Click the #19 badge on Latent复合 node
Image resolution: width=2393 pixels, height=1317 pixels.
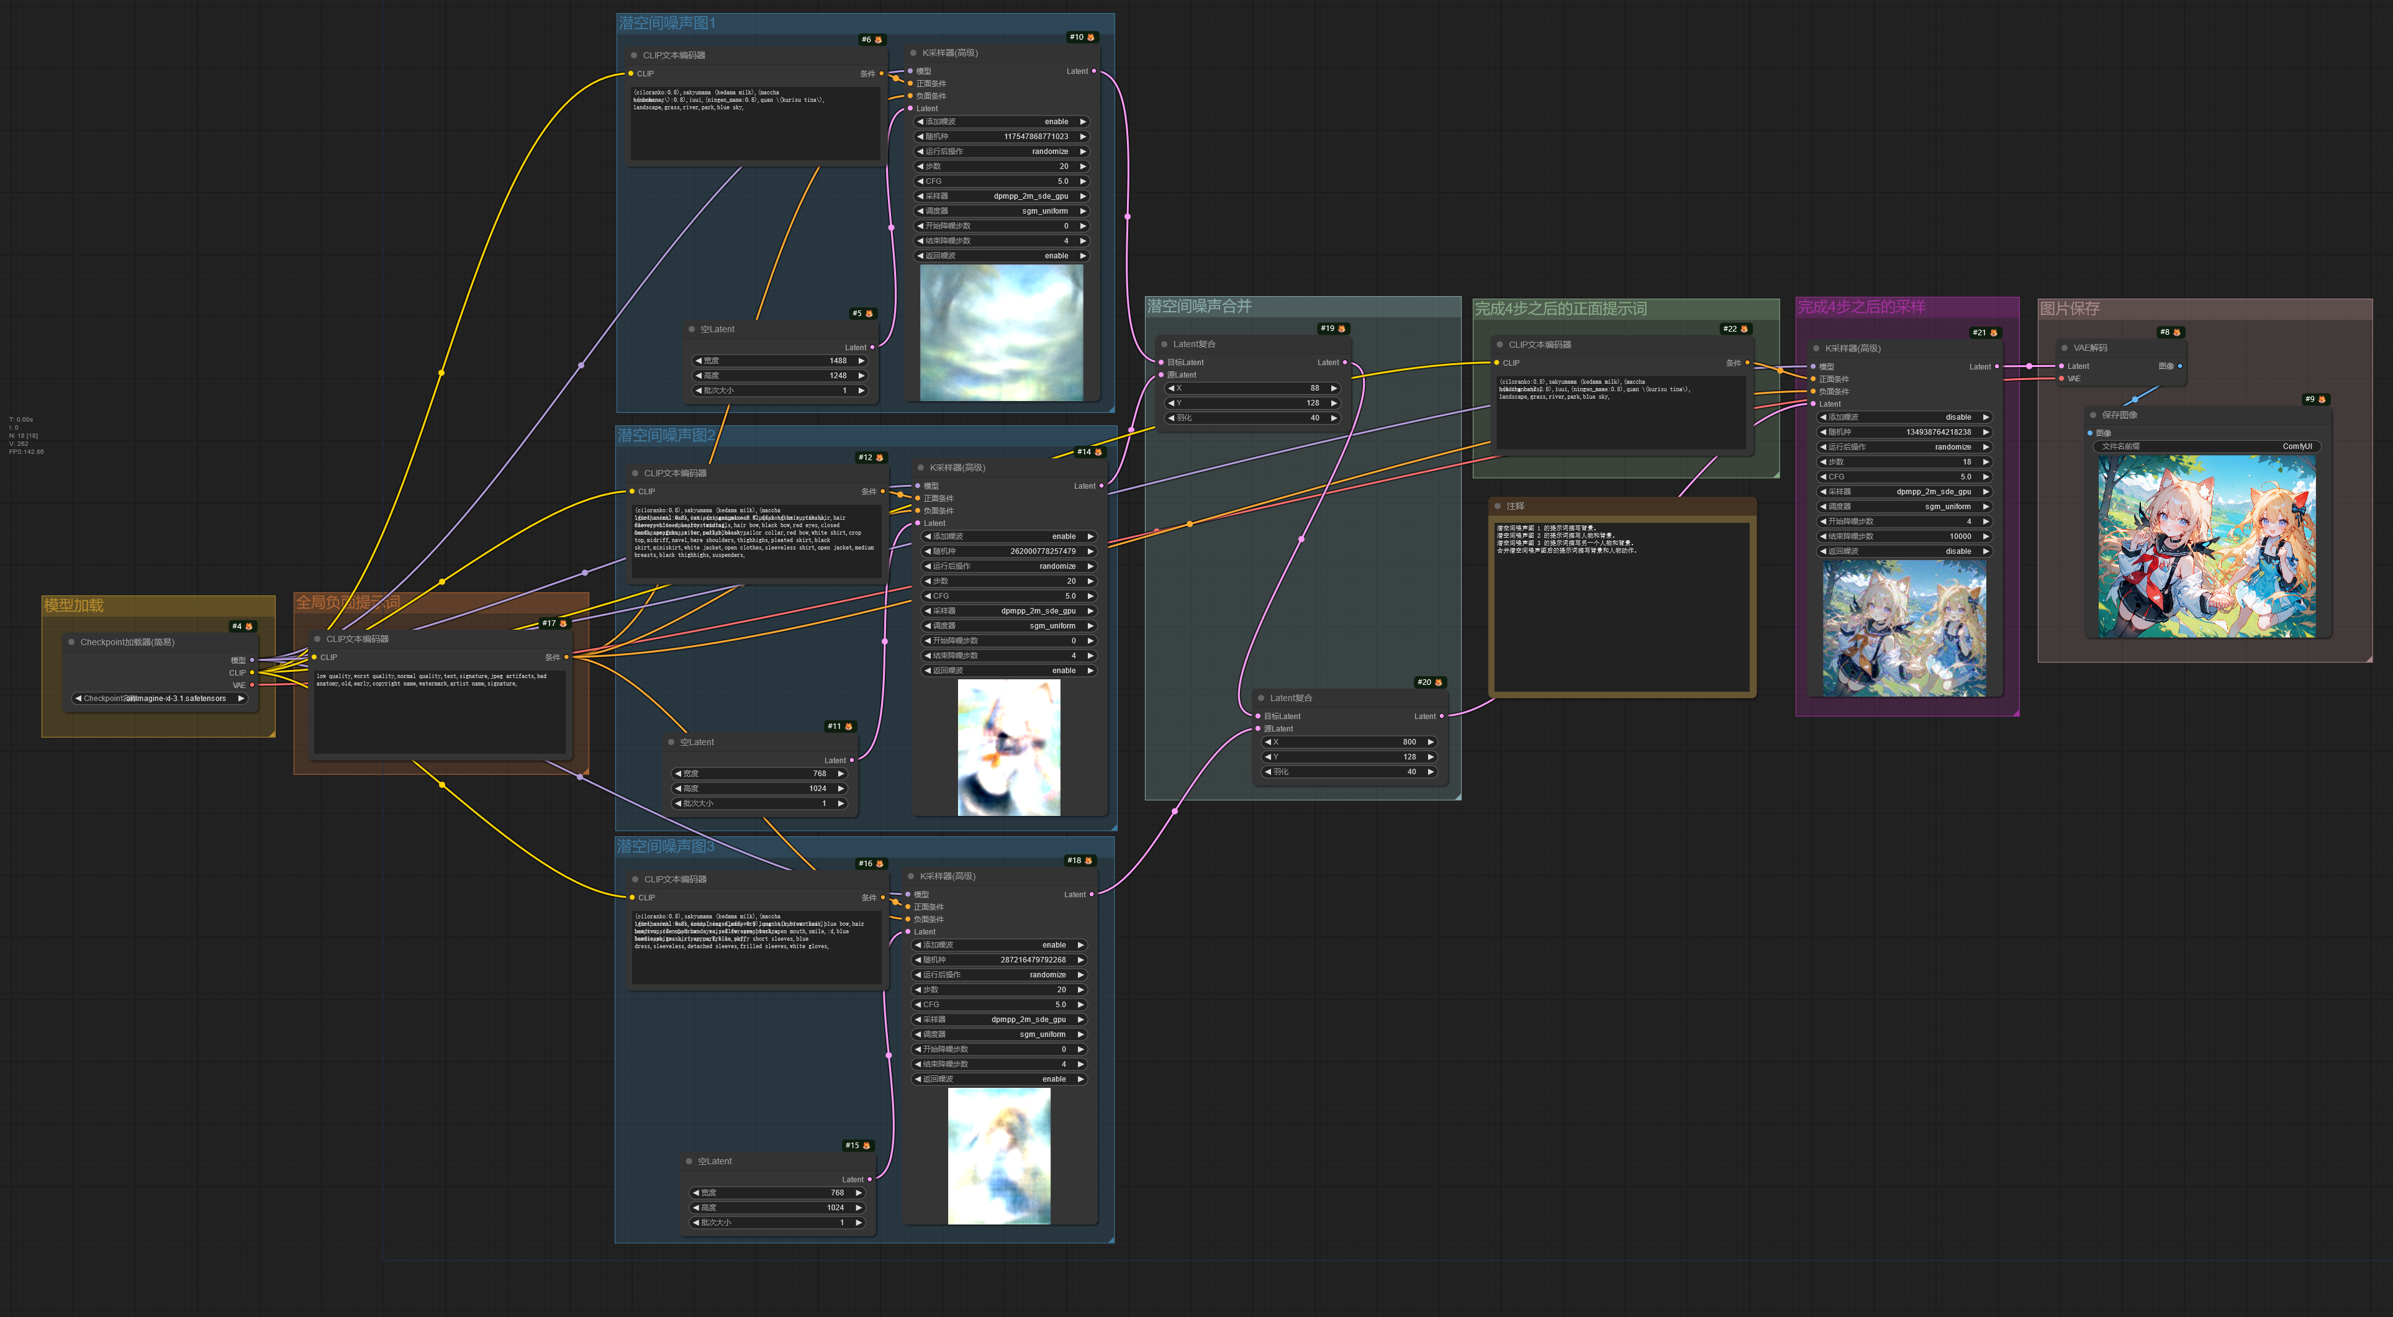pyautogui.click(x=1333, y=329)
